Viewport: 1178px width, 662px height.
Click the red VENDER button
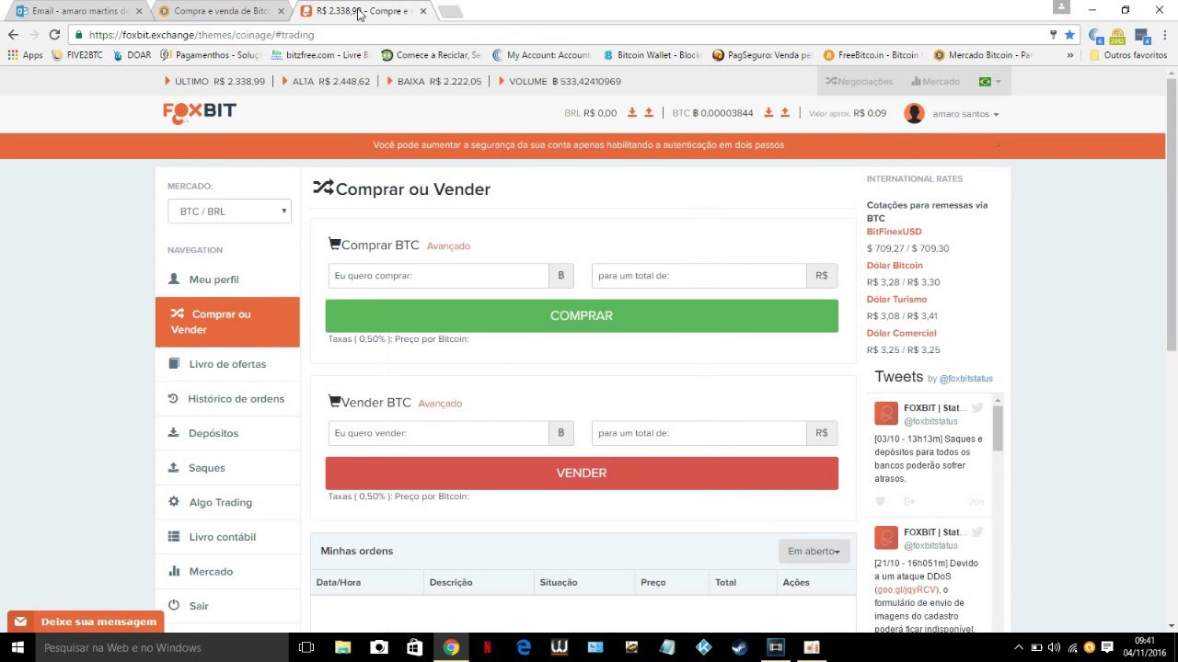[x=582, y=473]
